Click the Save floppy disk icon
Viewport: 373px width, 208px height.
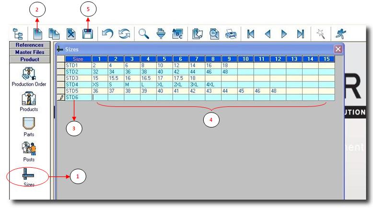(87, 34)
